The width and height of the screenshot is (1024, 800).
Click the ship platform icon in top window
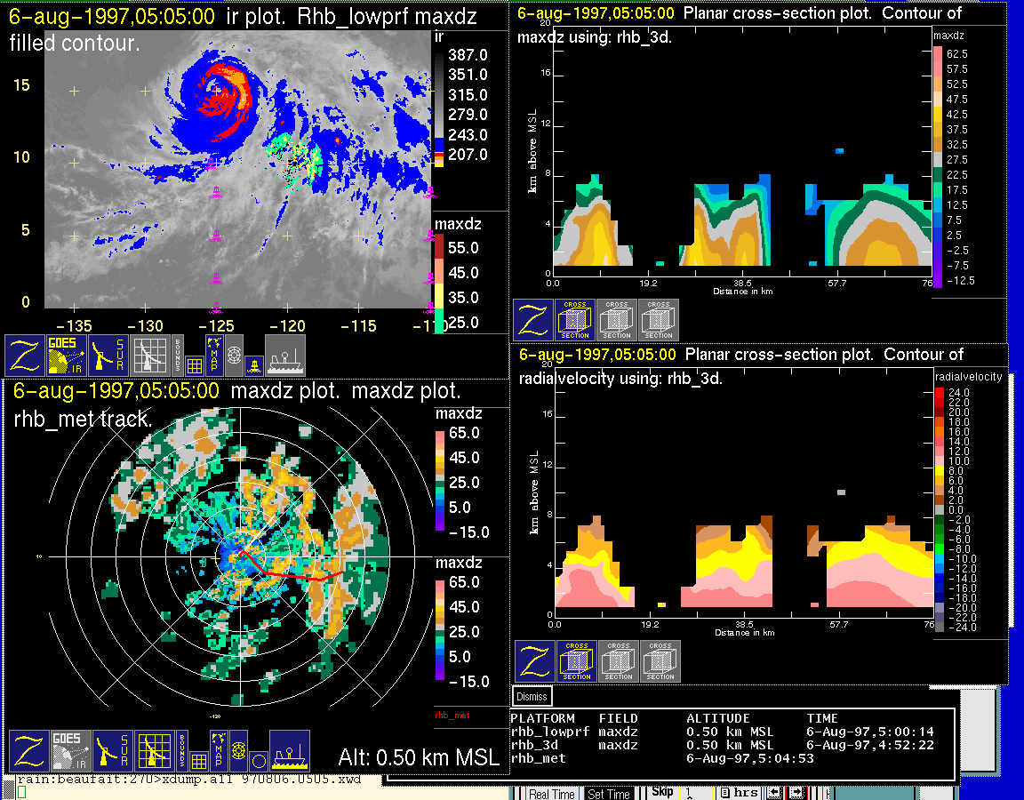pos(285,355)
